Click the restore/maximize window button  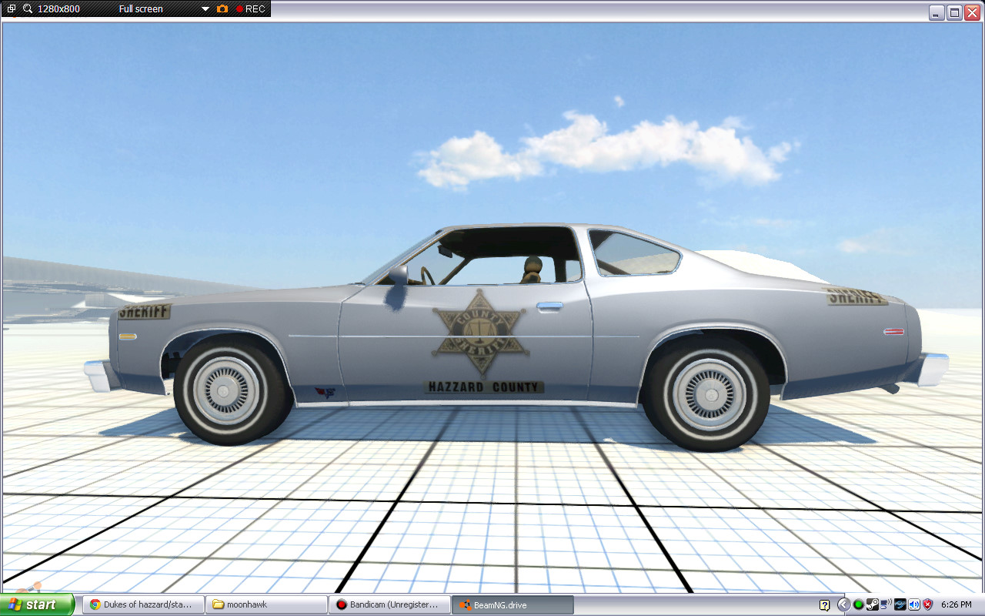(x=955, y=12)
